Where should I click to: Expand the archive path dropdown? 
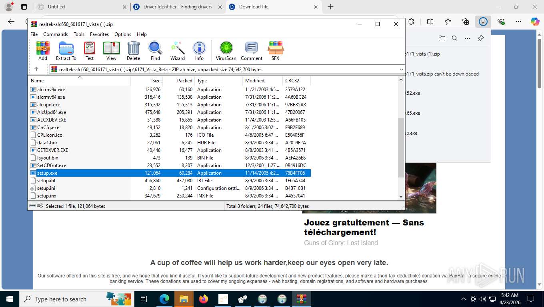(x=401, y=70)
